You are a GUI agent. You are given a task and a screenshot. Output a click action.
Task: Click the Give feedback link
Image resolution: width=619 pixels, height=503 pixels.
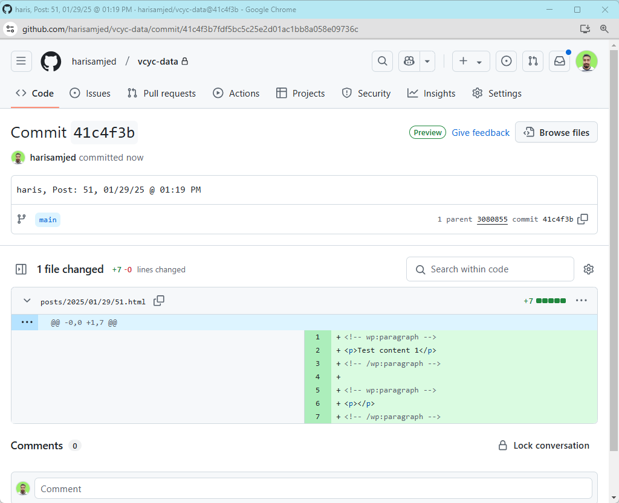[481, 133]
